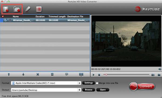Click the Add from Folder icon
The image size is (162, 98).
[17, 9]
